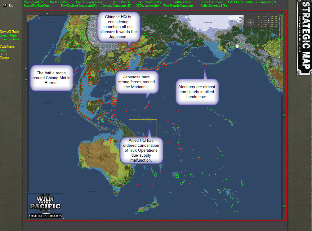Select India Command (R)
This screenshot has width=312, height=231.
tap(213, 6)
